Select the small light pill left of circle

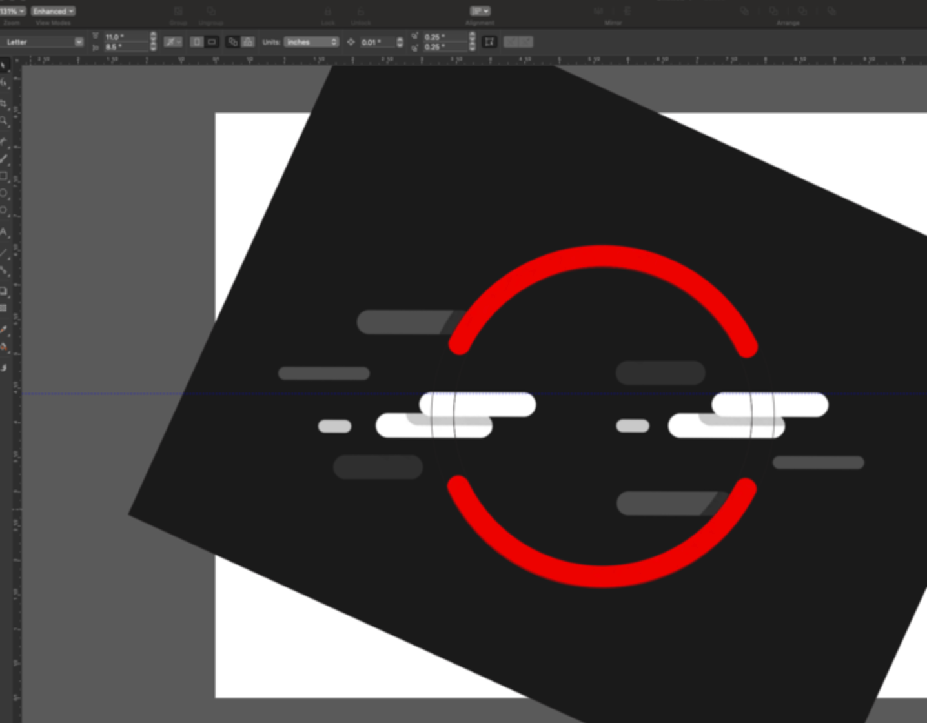click(334, 426)
